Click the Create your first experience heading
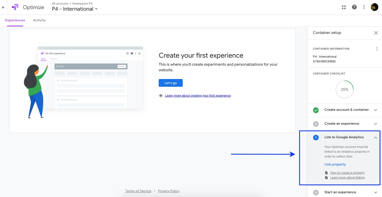 201,55
